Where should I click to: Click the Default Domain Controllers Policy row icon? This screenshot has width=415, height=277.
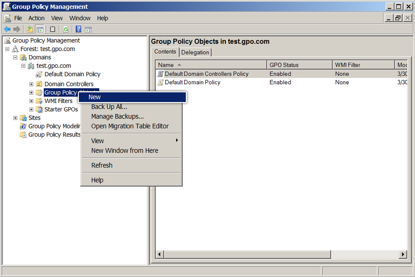coord(160,74)
